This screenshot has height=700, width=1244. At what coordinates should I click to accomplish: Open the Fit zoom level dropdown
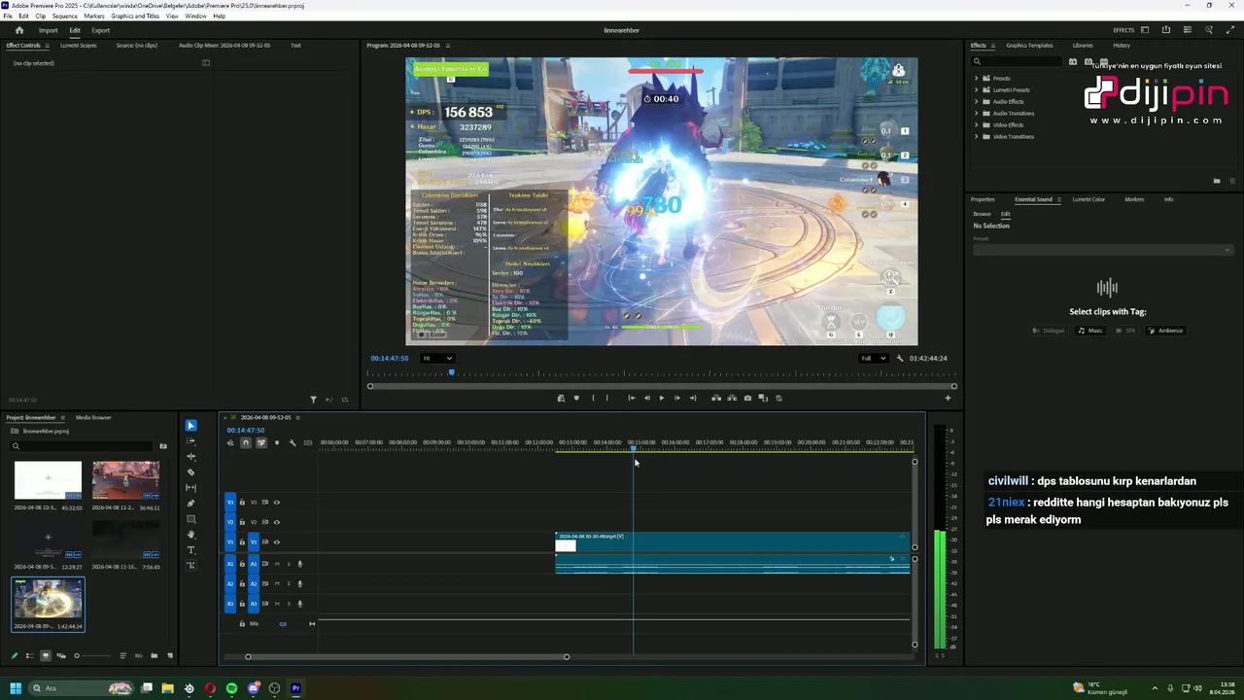click(x=437, y=358)
